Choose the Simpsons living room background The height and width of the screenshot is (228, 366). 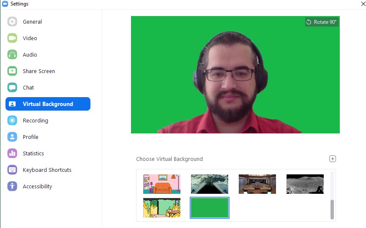point(162,184)
